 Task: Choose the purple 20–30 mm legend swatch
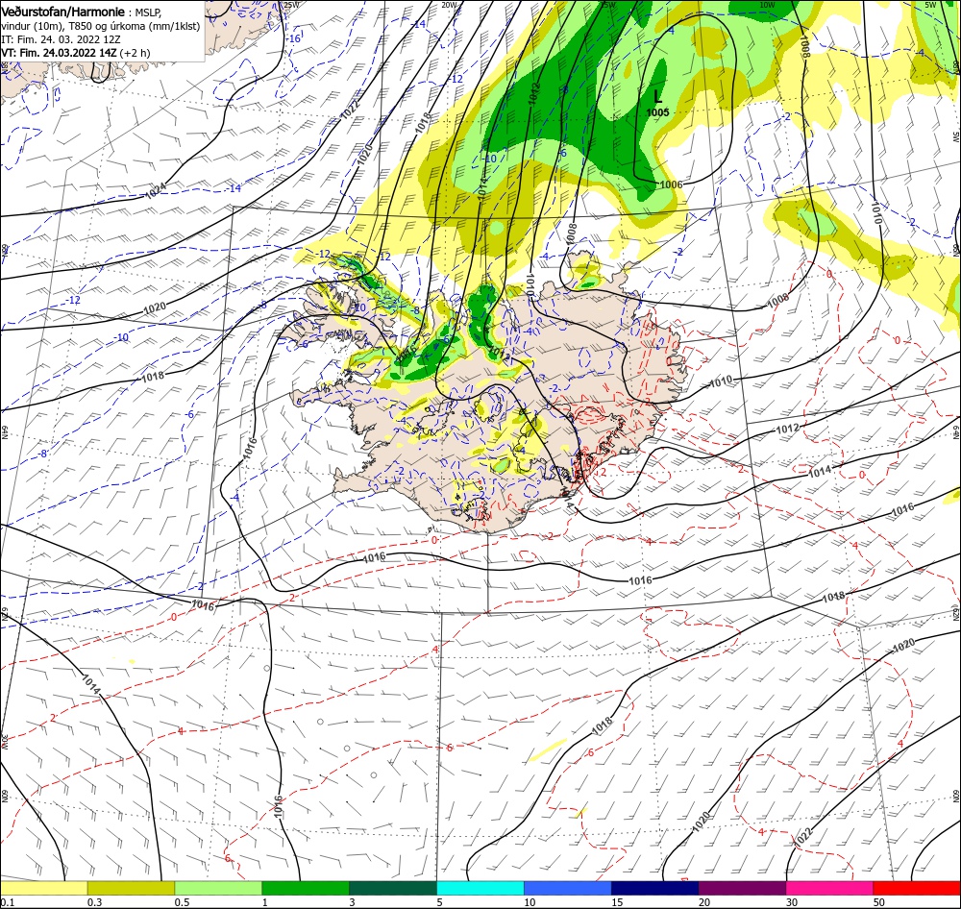click(x=742, y=888)
